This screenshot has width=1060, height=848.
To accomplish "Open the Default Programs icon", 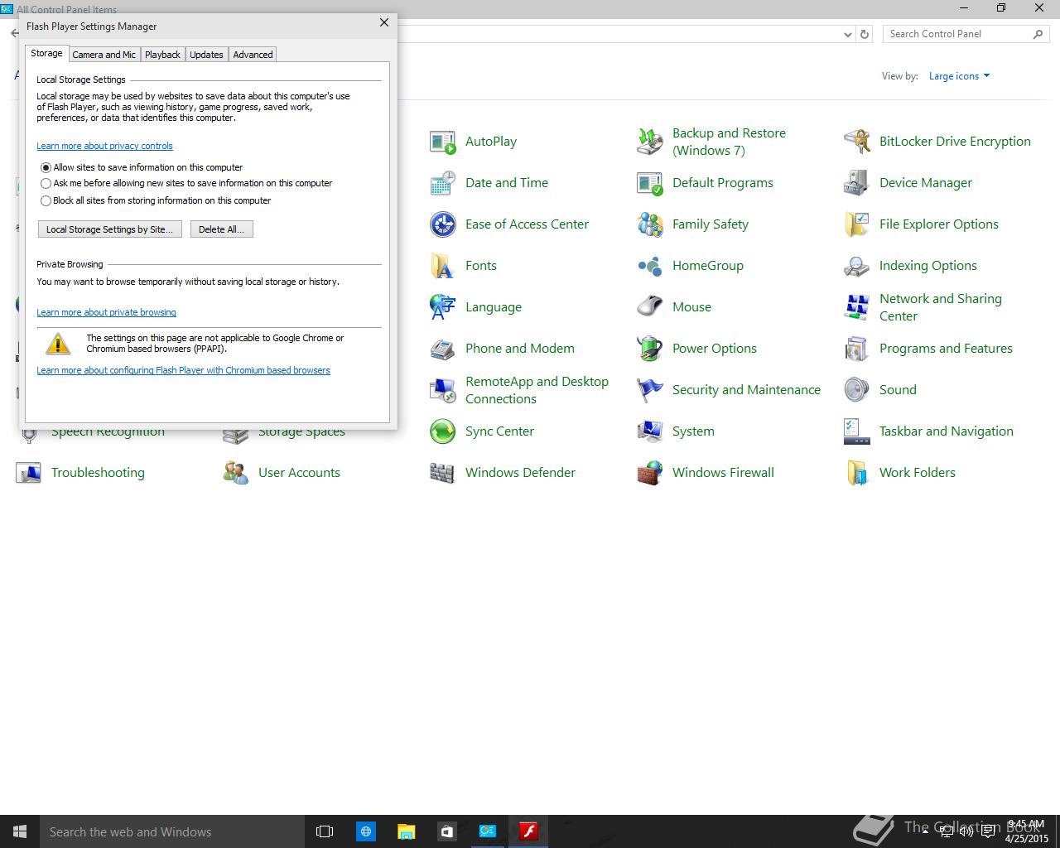I will 650,183.
